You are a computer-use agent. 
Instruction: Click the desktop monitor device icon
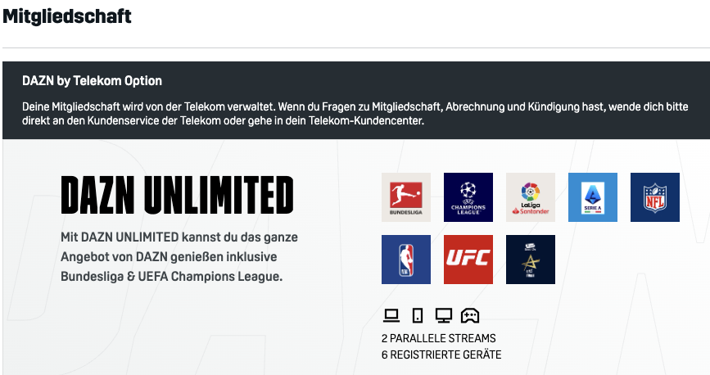point(444,315)
